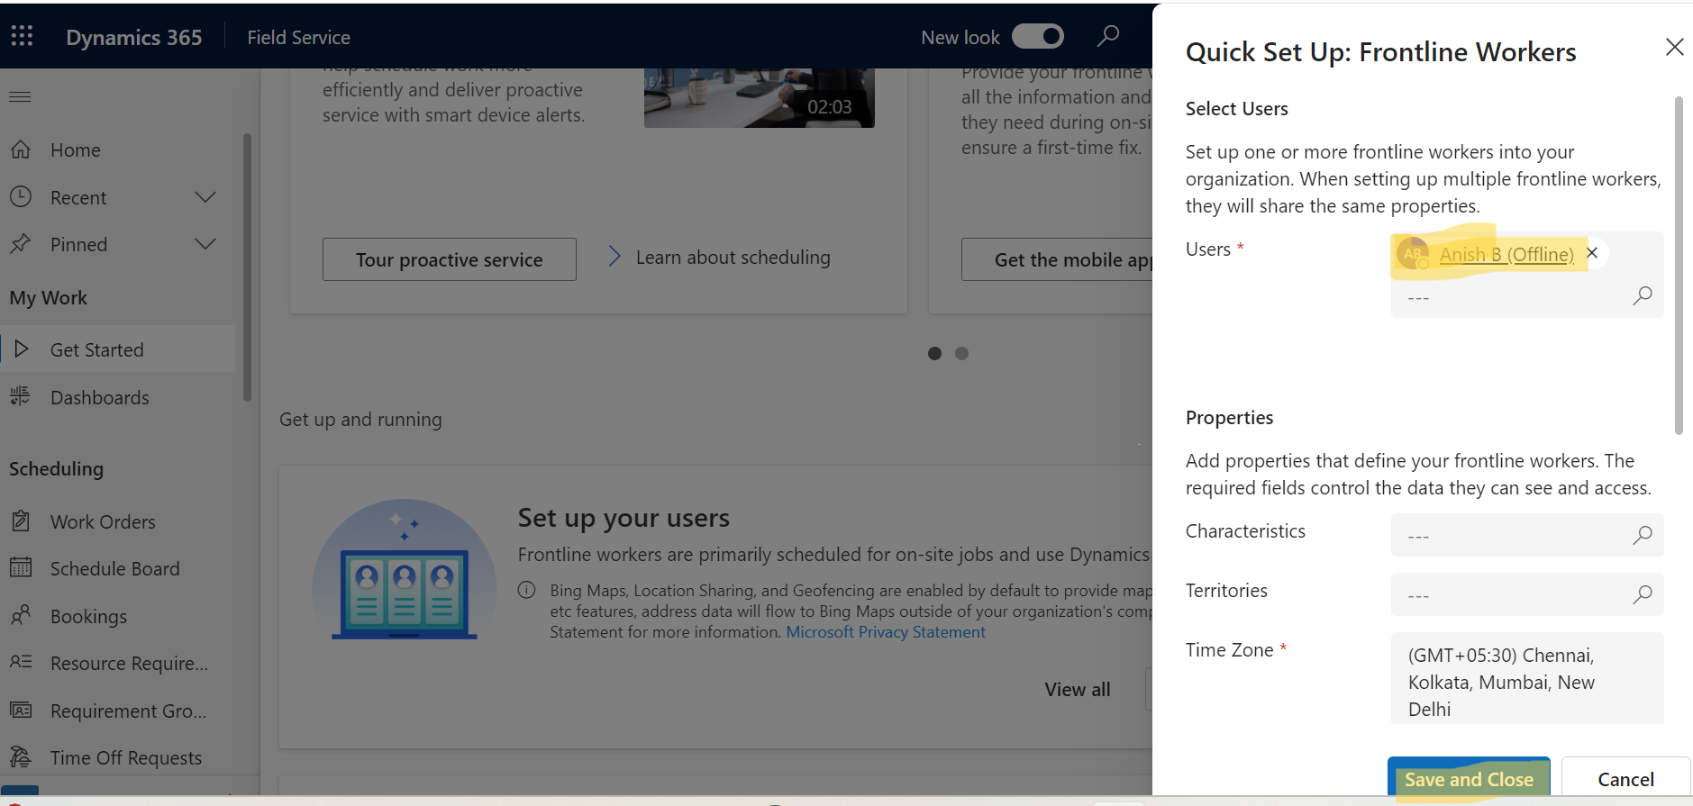Screen dimensions: 1693x806
Task: Expand the Recent section chevron
Action: coord(205,197)
